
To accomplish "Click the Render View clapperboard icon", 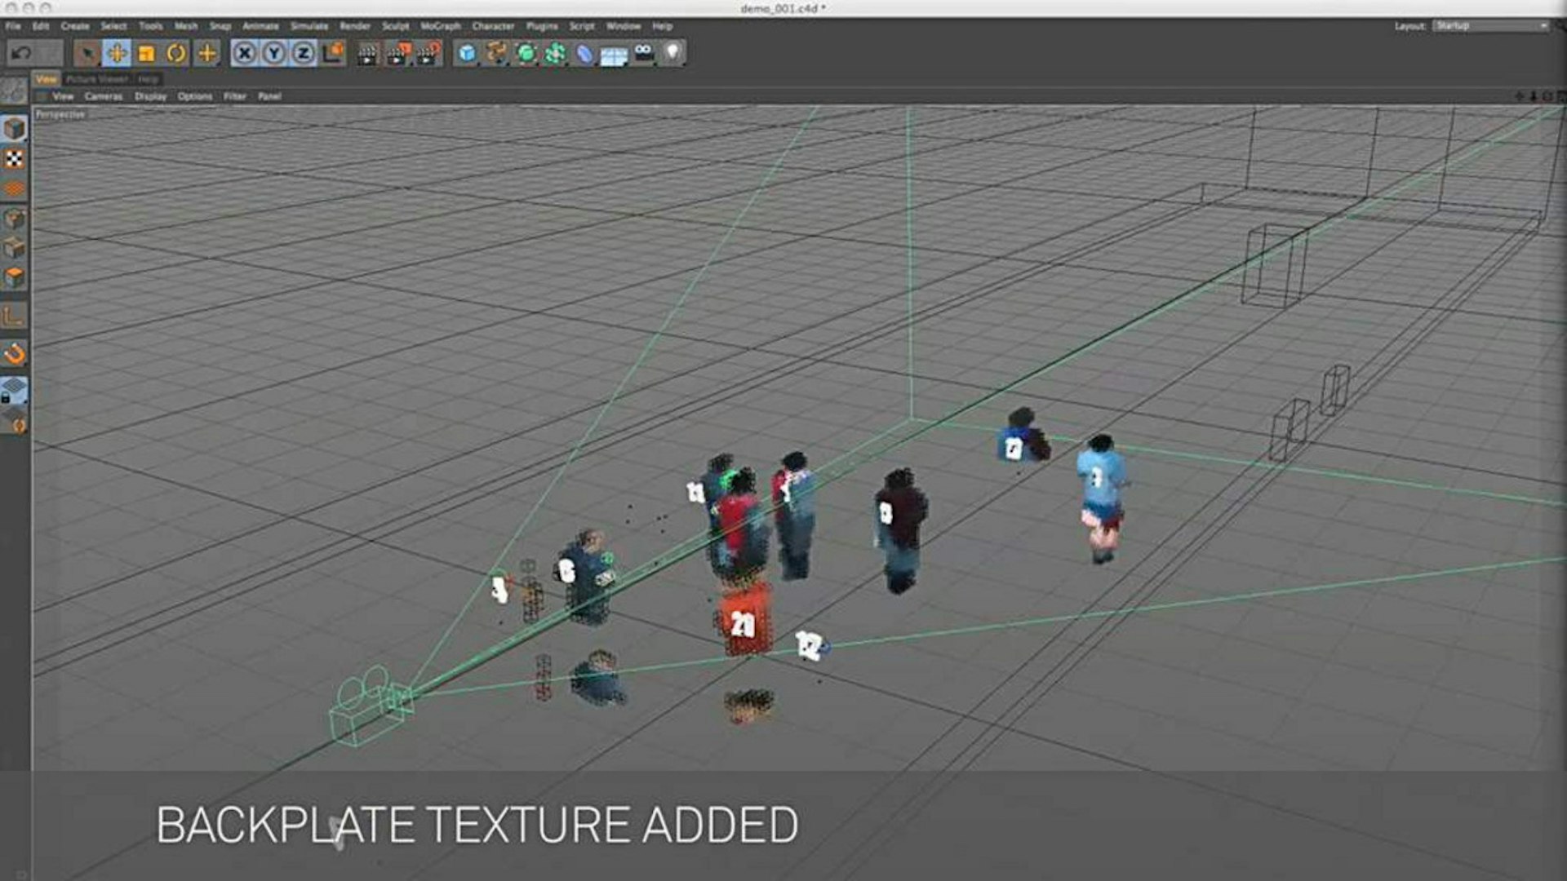I will pyautogui.click(x=368, y=54).
